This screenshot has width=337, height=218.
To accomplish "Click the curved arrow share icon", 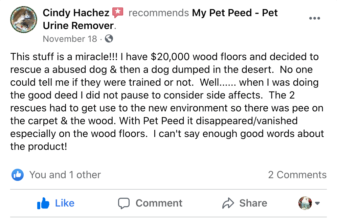I will pyautogui.click(x=228, y=203).
